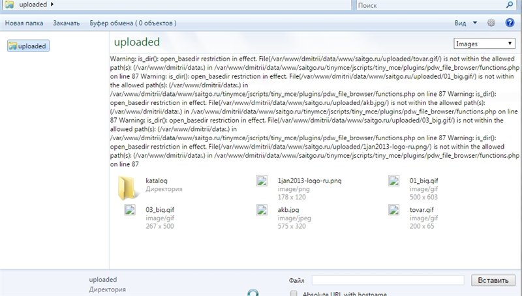Click Новая папка to create a folder
The image size is (522, 296).
click(x=24, y=23)
